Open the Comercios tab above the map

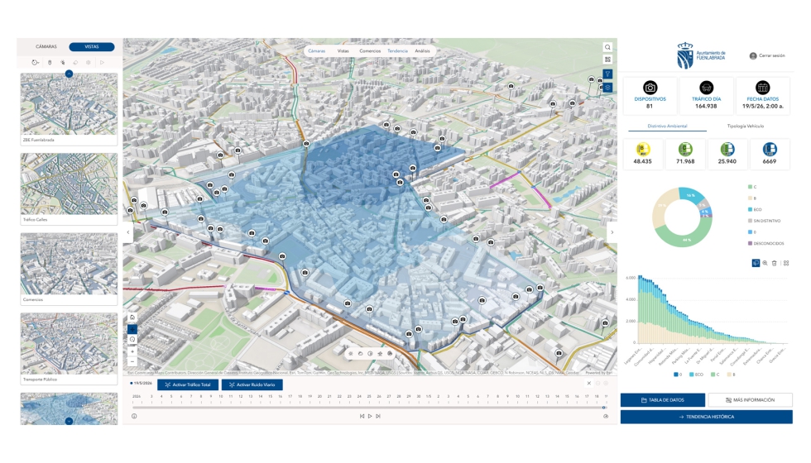(370, 50)
